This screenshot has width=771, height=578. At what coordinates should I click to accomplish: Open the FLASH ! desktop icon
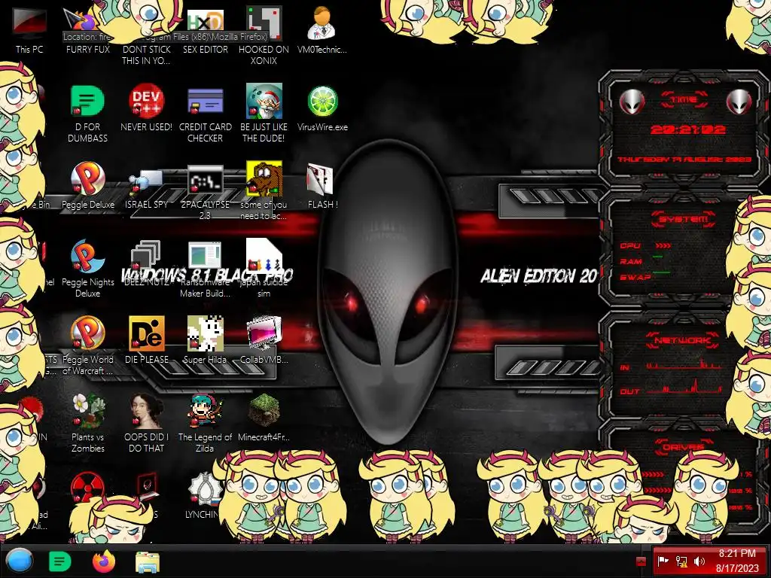[322, 186]
